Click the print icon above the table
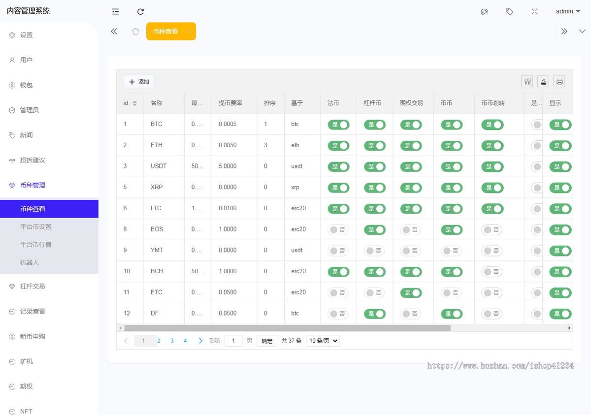 559,81
